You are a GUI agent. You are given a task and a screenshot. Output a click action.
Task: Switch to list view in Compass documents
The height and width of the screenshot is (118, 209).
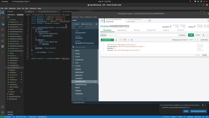(x=125, y=40)
